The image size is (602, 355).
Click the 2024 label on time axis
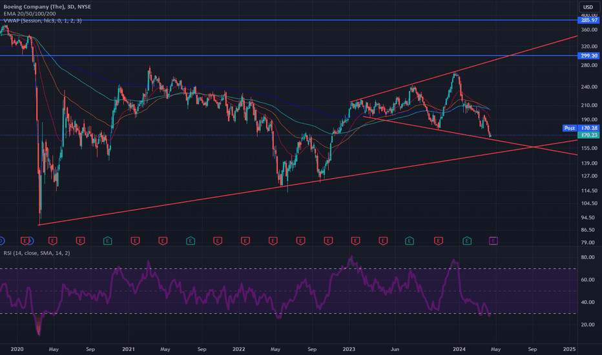459,349
